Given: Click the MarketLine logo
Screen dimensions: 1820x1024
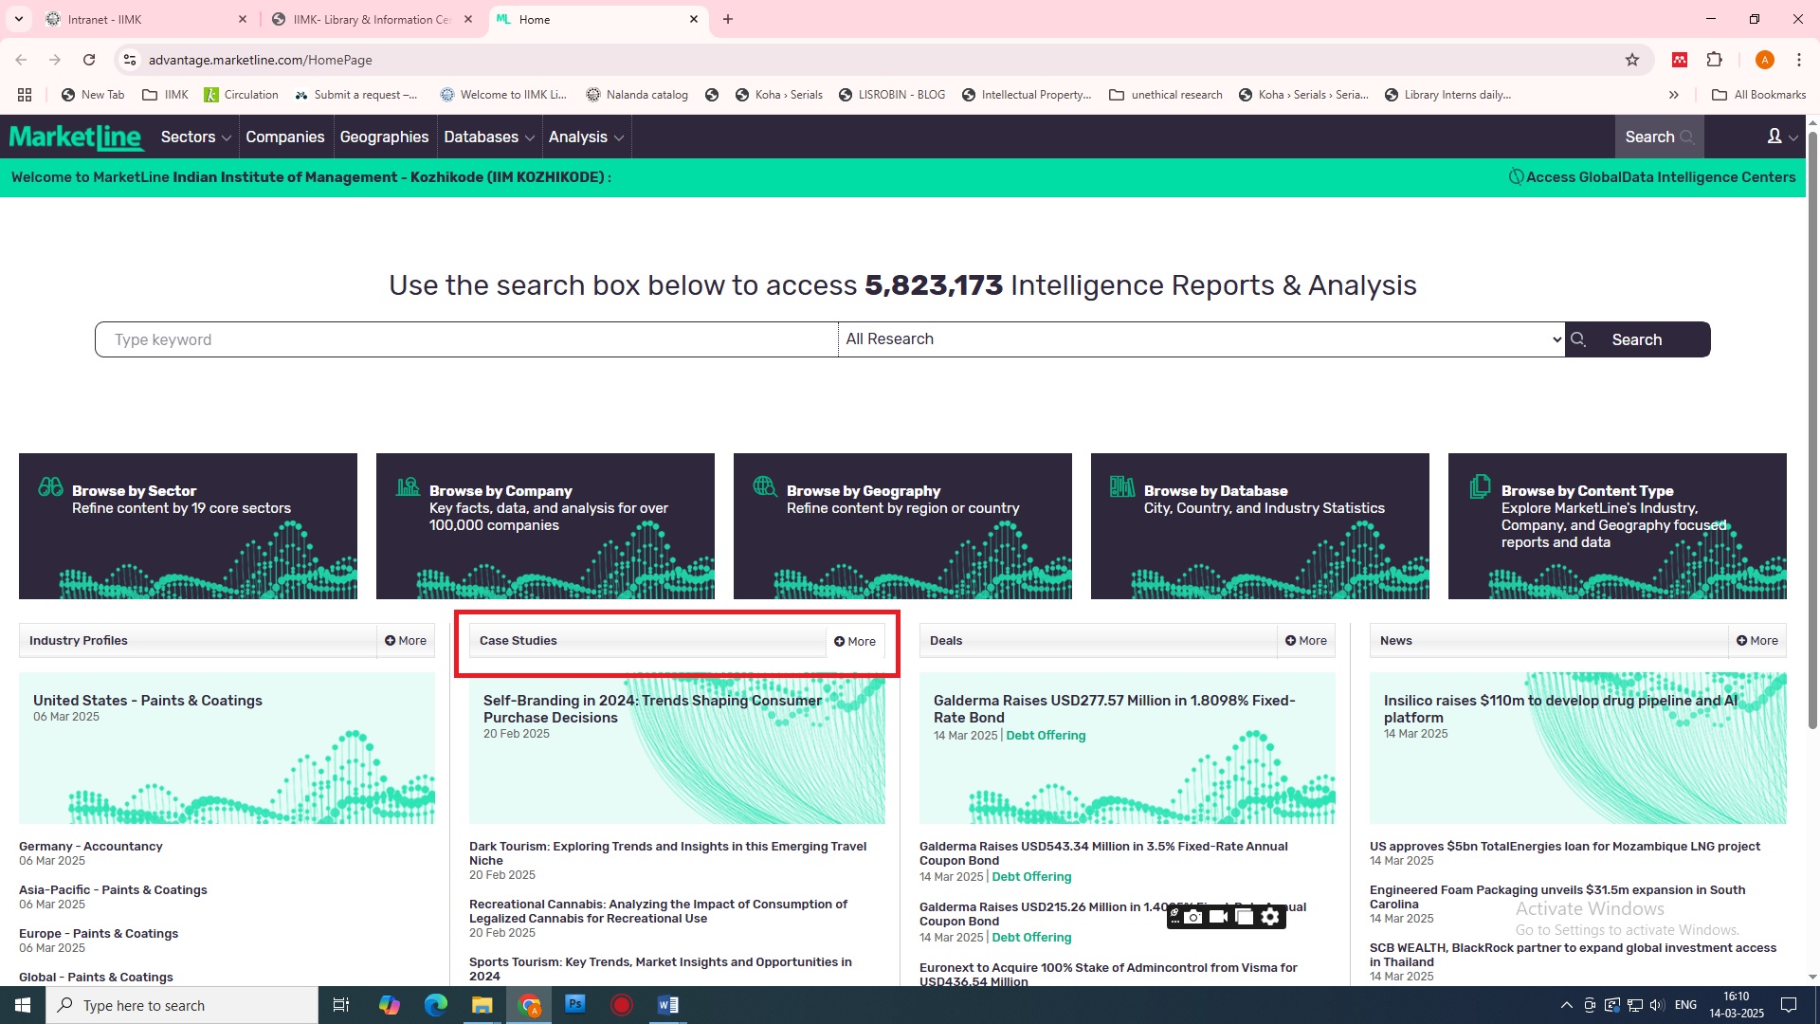Looking at the screenshot, I should 76,137.
